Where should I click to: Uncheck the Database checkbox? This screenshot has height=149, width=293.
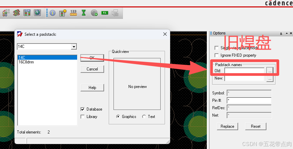click(83, 109)
